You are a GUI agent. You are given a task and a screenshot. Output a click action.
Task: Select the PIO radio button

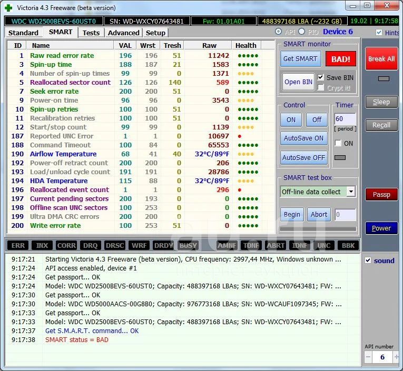click(302, 32)
